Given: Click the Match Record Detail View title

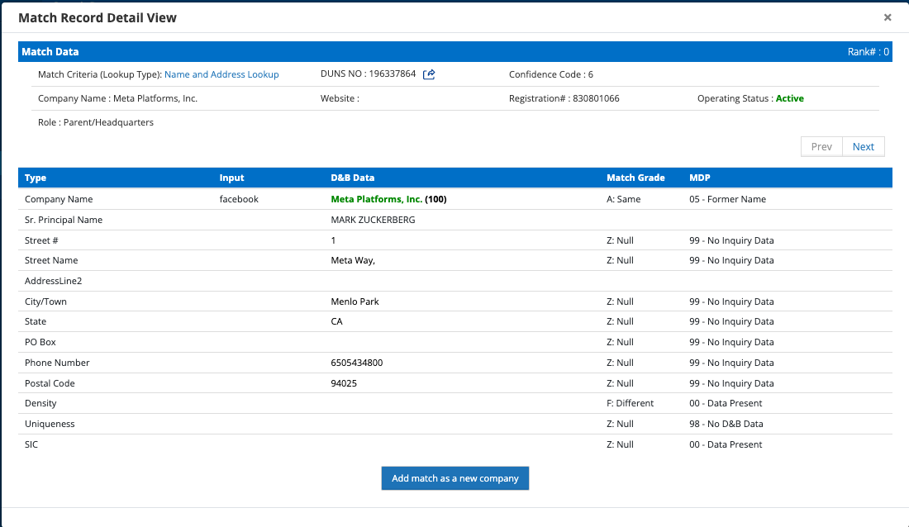Looking at the screenshot, I should (98, 18).
